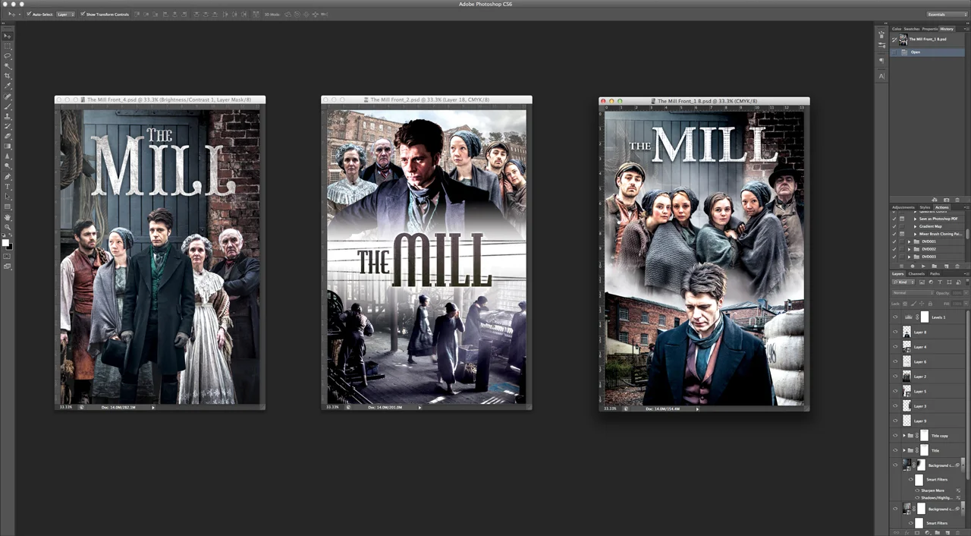This screenshot has height=536, width=971.
Task: Select the Brush tool
Action: point(7,106)
